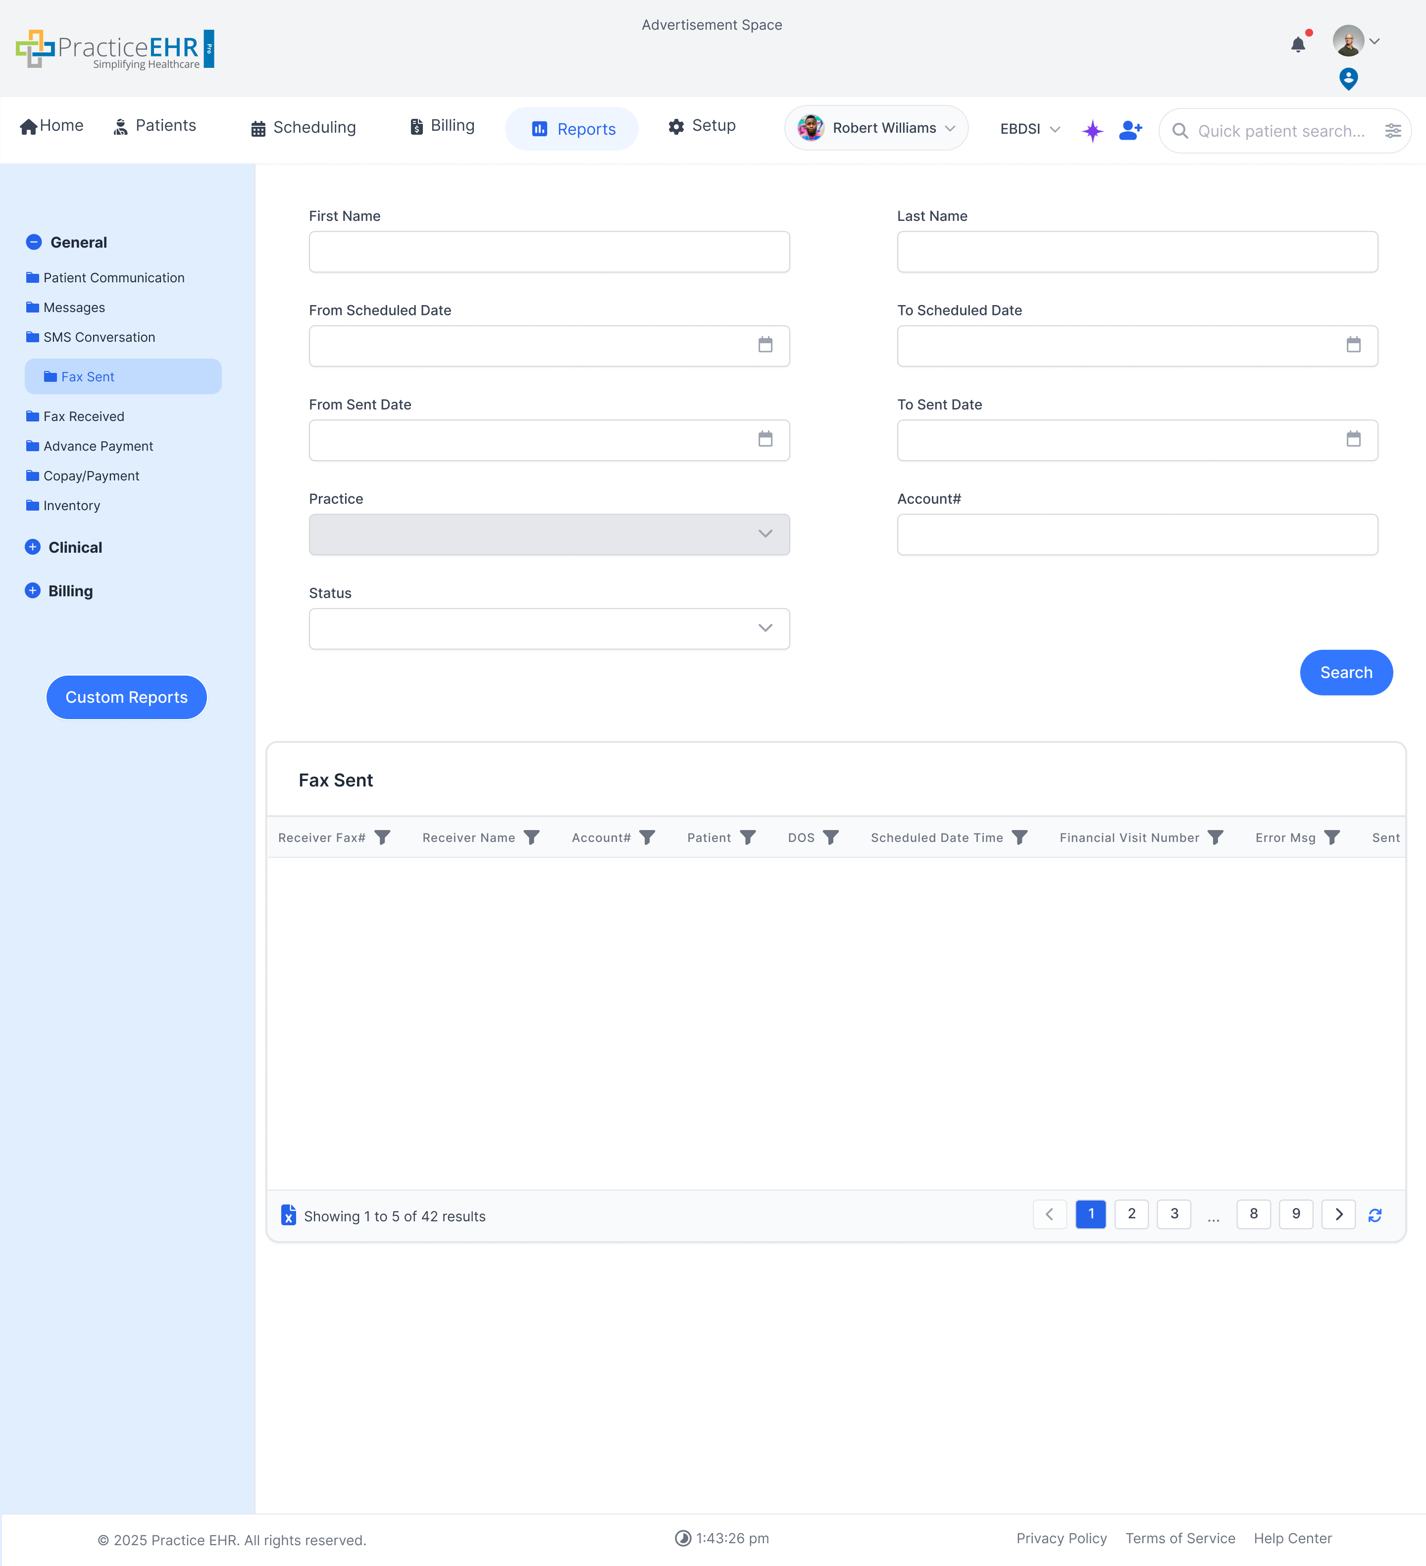Click the Custom Reports button
Image resolution: width=1426 pixels, height=1566 pixels.
(x=127, y=697)
